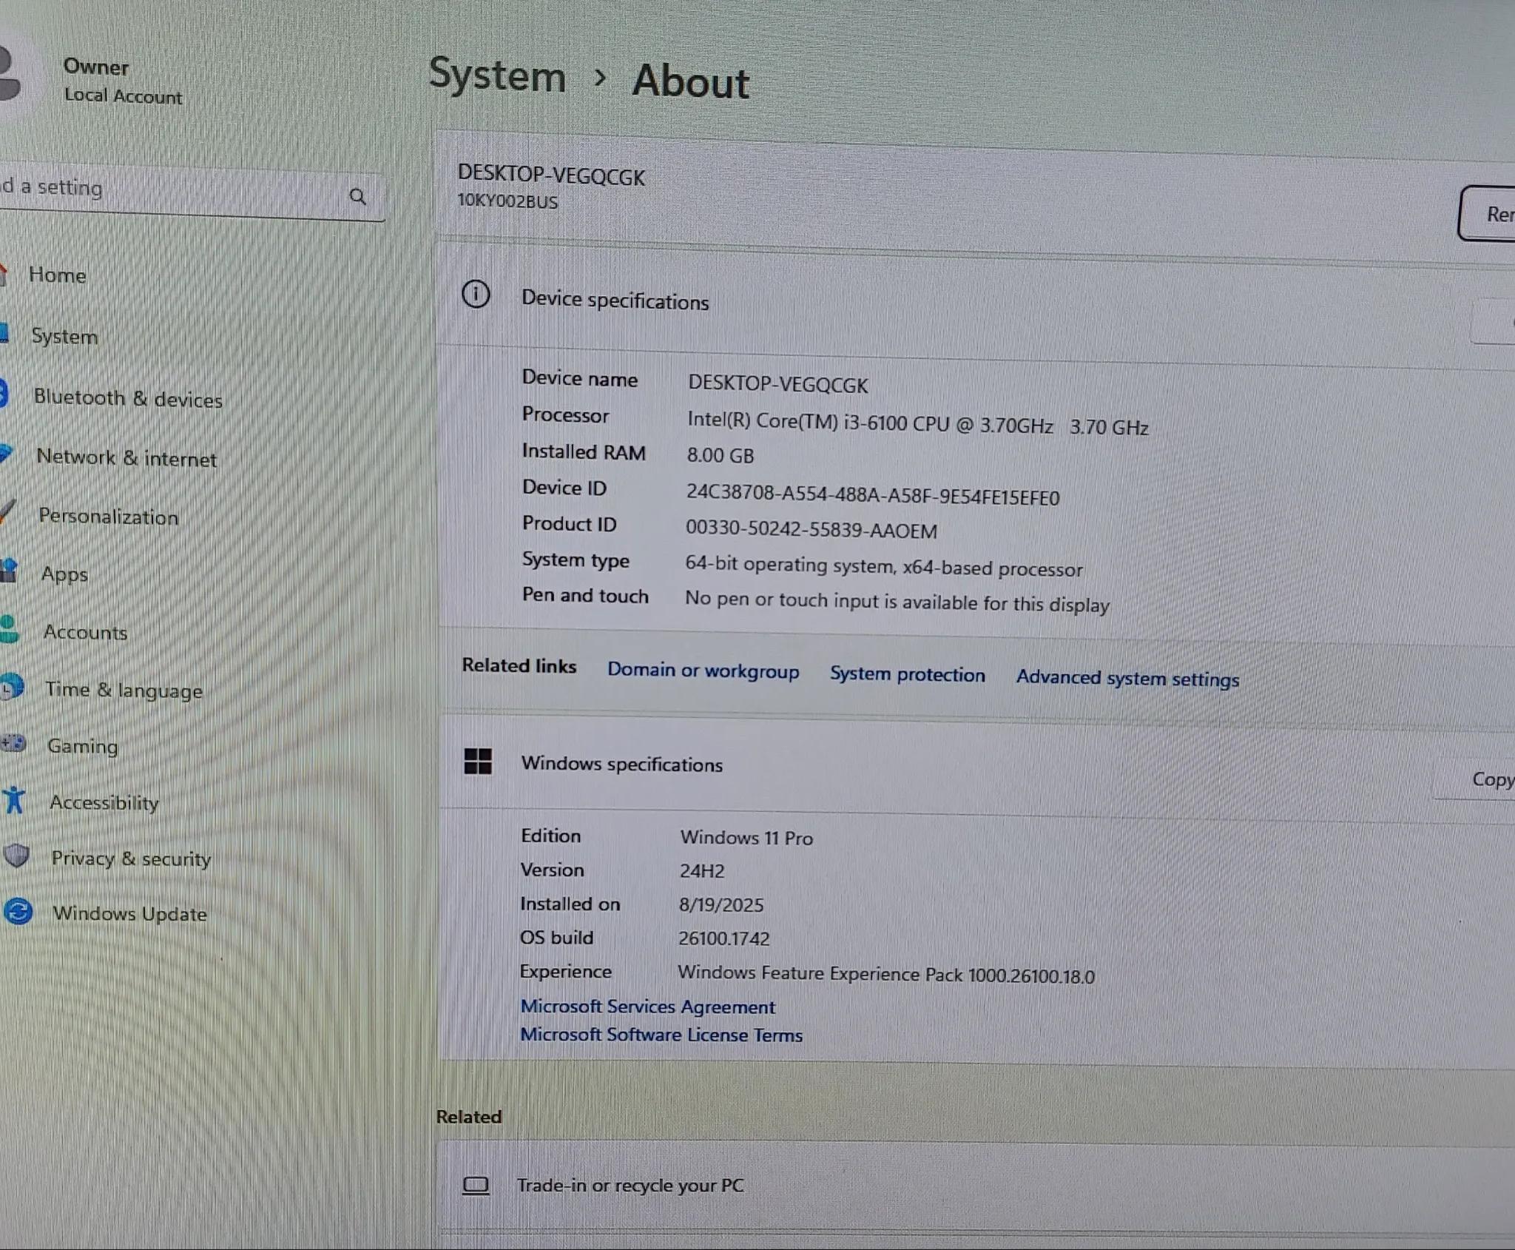Click the Windows logo beside Windows specifications
1515x1250 pixels.
click(x=478, y=761)
